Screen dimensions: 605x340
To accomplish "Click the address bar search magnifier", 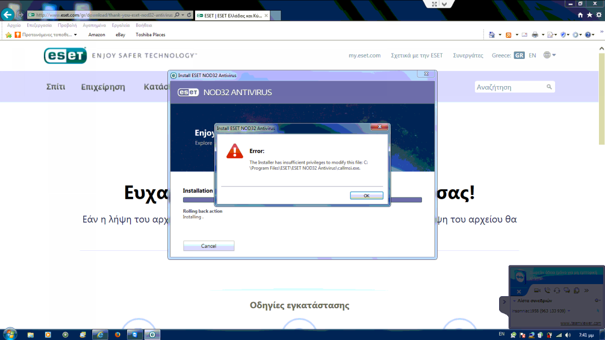I will tap(177, 15).
